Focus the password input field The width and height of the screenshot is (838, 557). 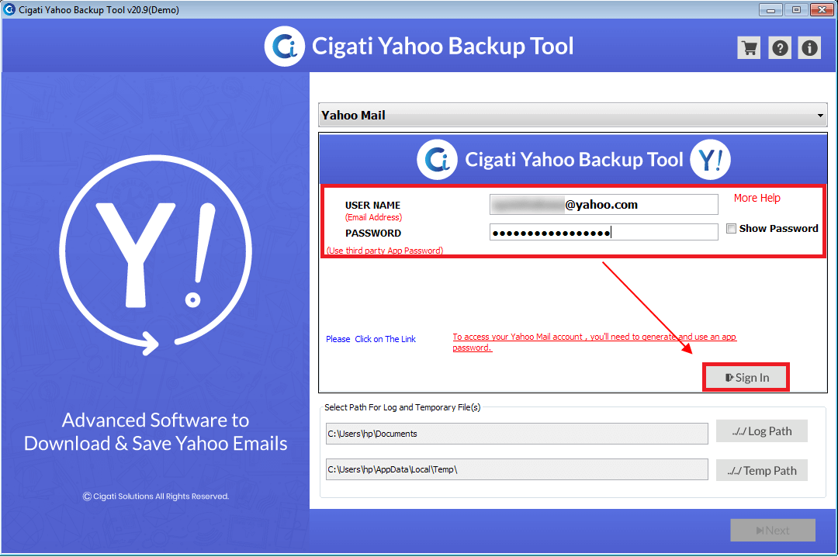[604, 232]
